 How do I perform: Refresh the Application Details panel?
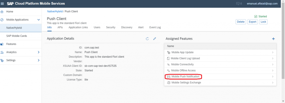click(147, 38)
